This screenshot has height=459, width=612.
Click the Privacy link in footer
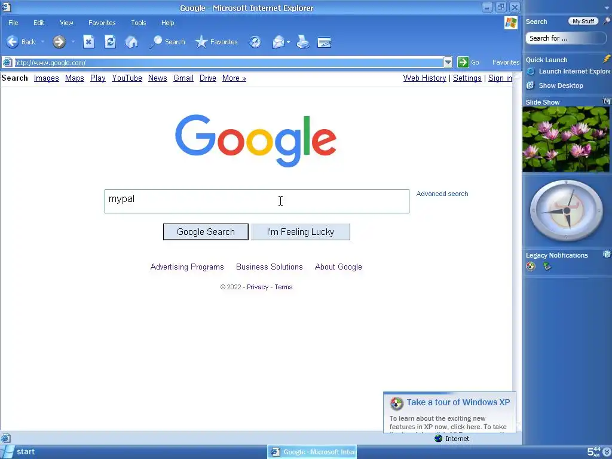[x=258, y=287]
